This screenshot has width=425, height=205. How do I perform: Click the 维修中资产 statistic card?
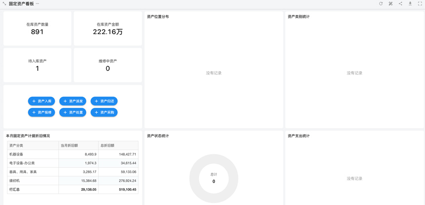coord(108,65)
